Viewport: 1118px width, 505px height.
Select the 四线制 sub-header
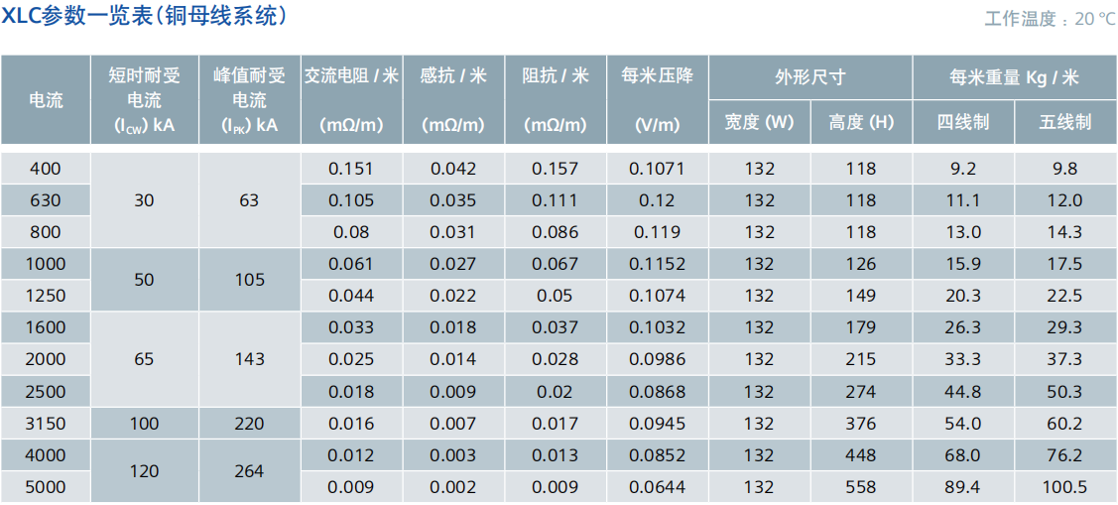click(963, 123)
